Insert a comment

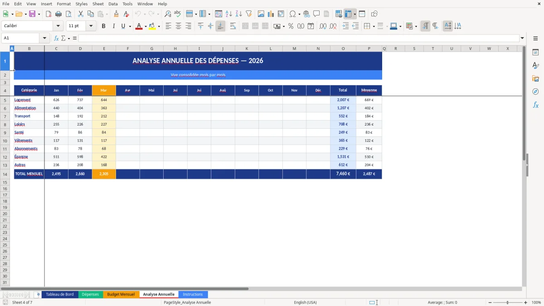[x=317, y=14]
